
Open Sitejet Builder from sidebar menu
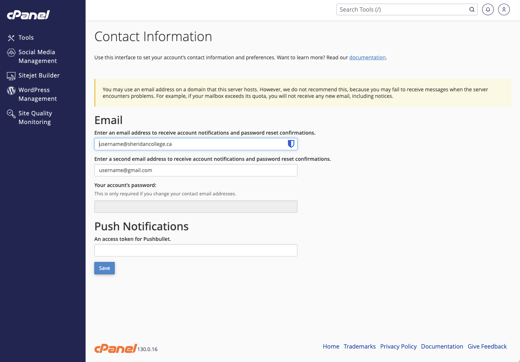39,75
